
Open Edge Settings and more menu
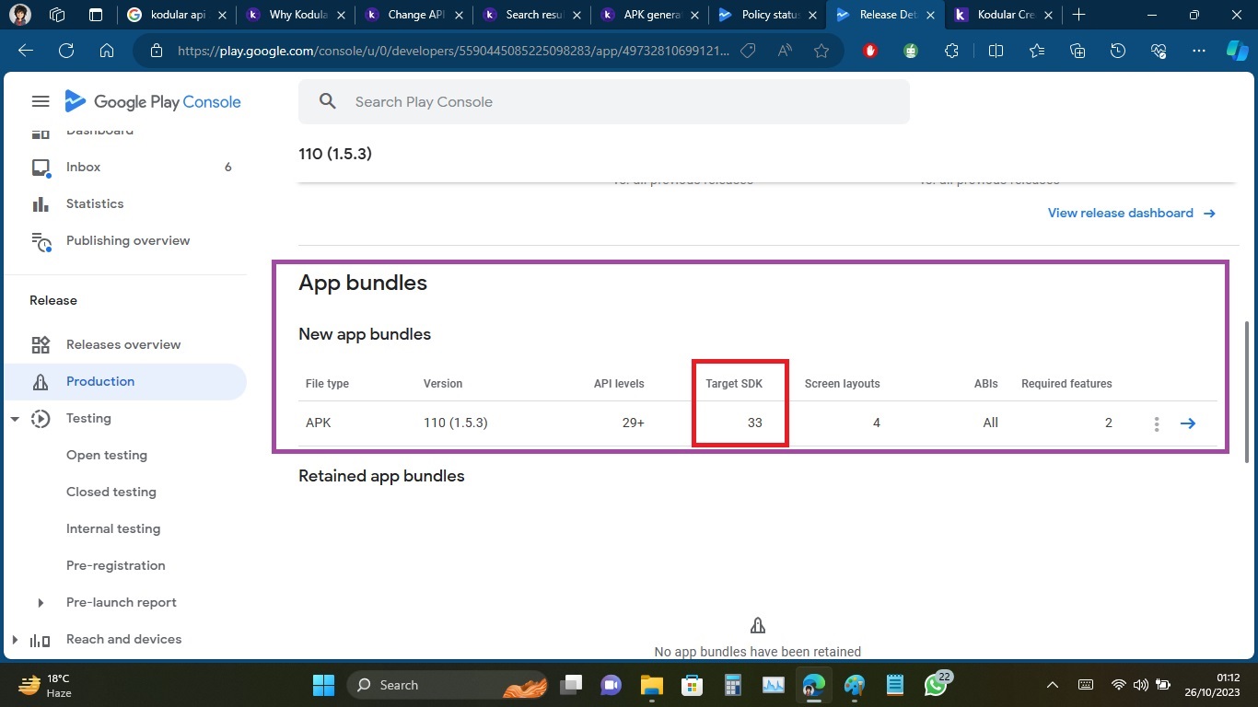pos(1198,52)
